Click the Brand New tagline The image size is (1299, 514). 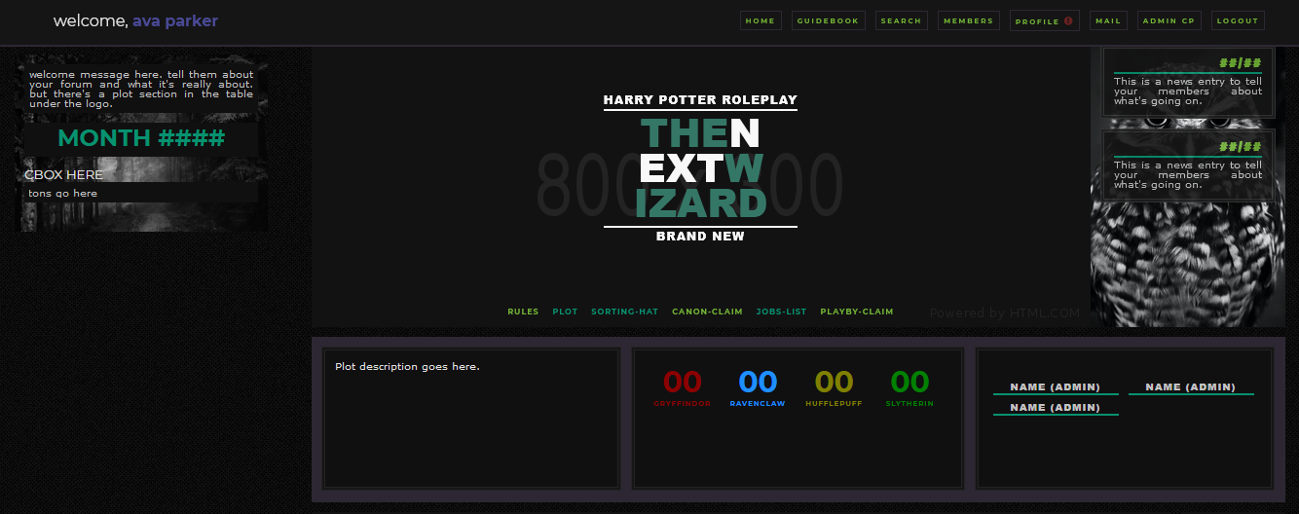(x=700, y=237)
